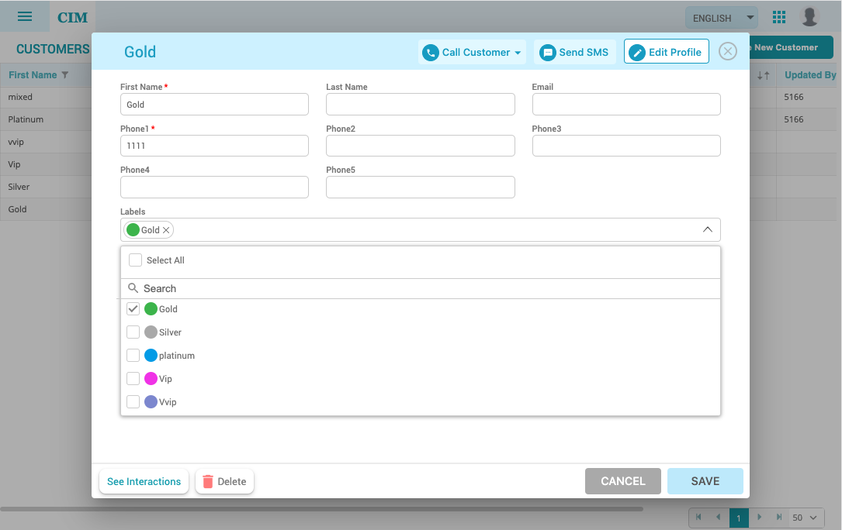Check the Silver label checkbox
The width and height of the screenshot is (842, 530).
click(133, 332)
